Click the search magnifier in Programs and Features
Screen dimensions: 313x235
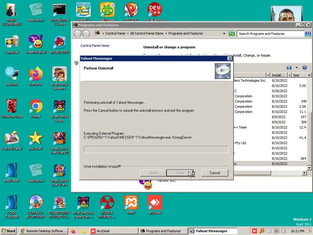tap(307, 34)
